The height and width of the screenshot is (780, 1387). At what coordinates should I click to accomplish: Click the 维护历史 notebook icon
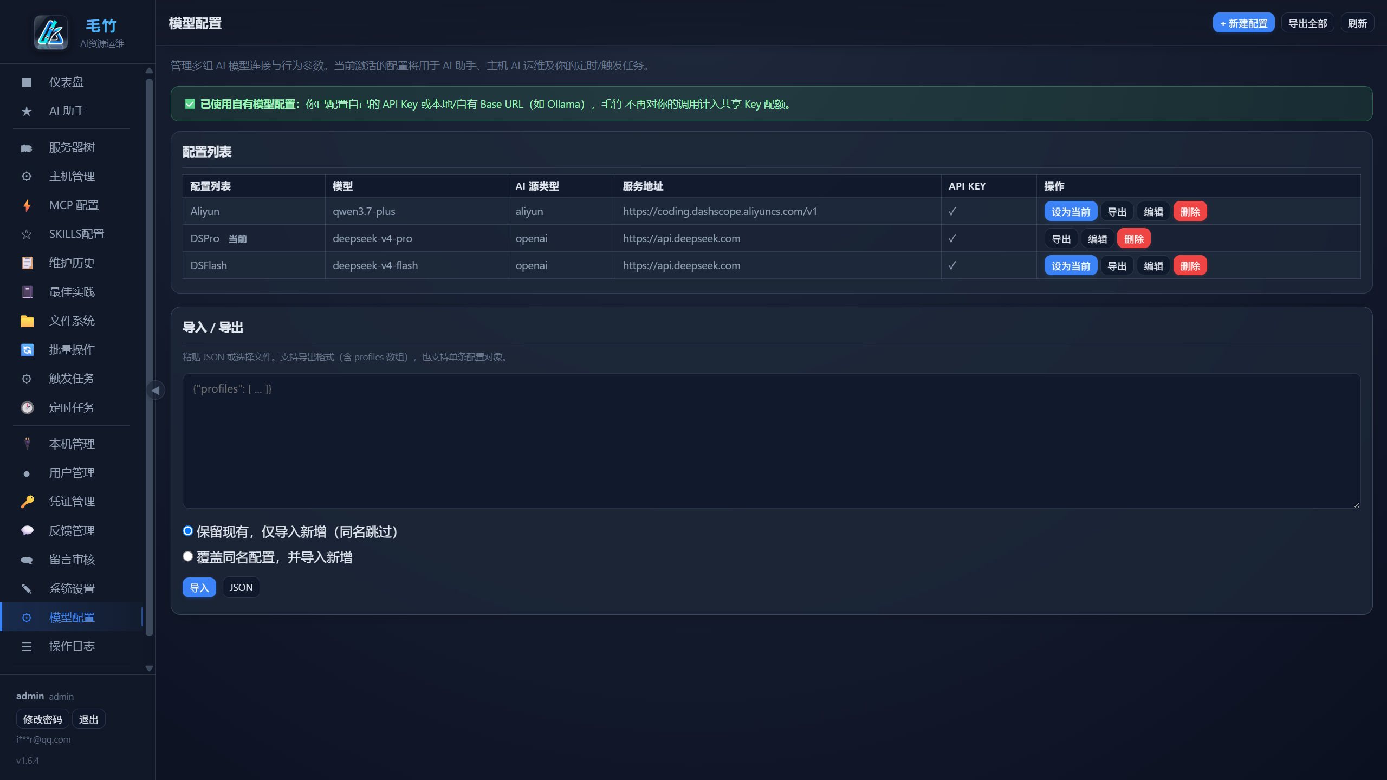[x=27, y=263]
